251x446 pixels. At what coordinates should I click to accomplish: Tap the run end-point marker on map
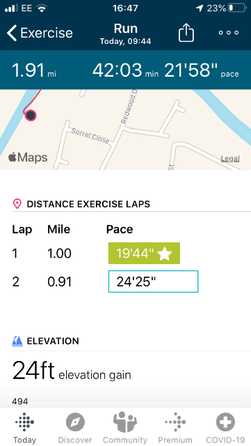click(31, 116)
